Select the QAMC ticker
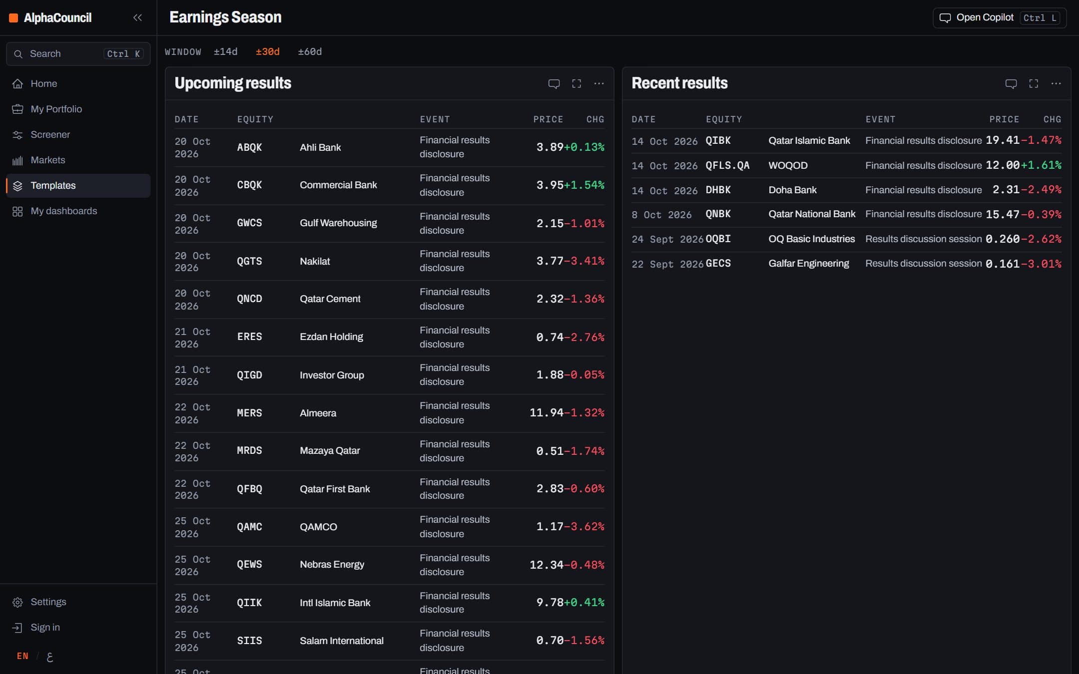The width and height of the screenshot is (1079, 674). coord(249,526)
